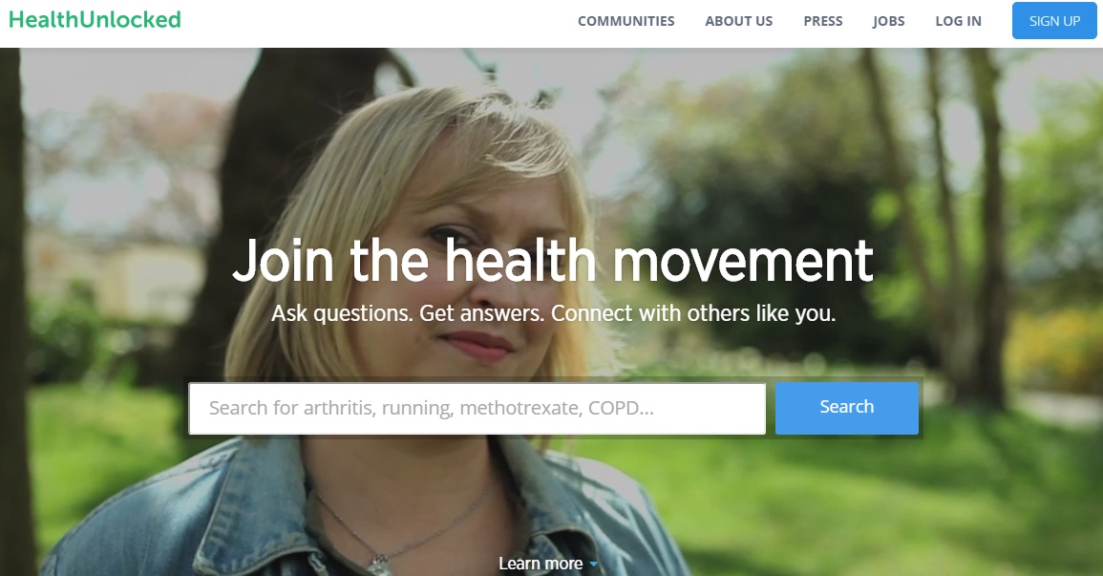Image resolution: width=1103 pixels, height=576 pixels.
Task: View the Jobs page
Action: pos(888,21)
